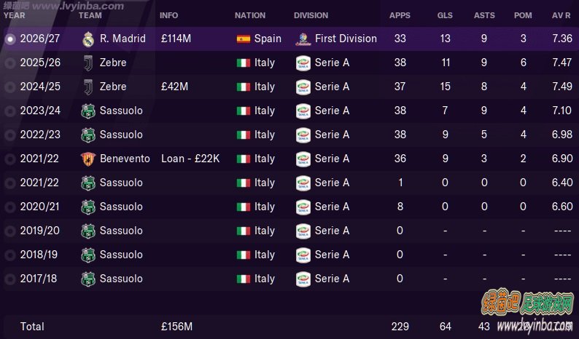
Task: Click the Spain flag icon
Action: [x=244, y=39]
